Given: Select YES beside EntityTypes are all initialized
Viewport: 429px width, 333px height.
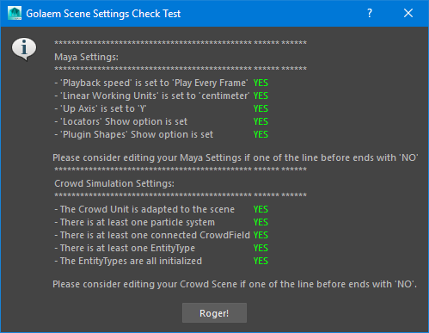Looking at the screenshot, I should tap(260, 261).
